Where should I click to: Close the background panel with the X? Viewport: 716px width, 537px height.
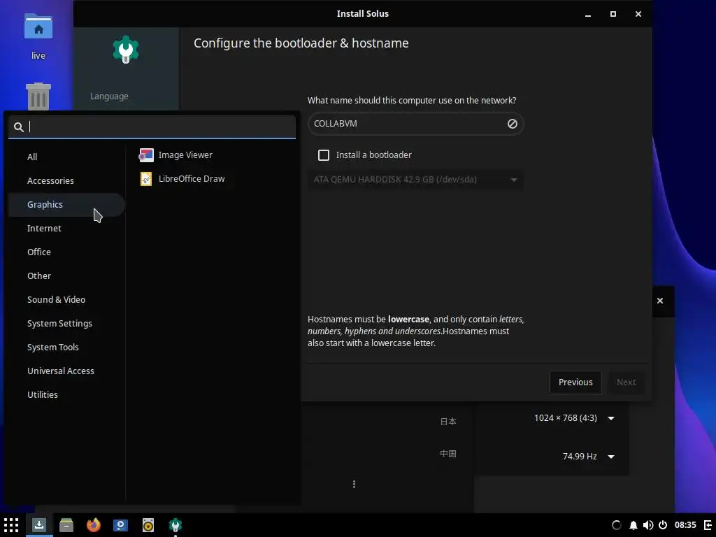(x=660, y=301)
